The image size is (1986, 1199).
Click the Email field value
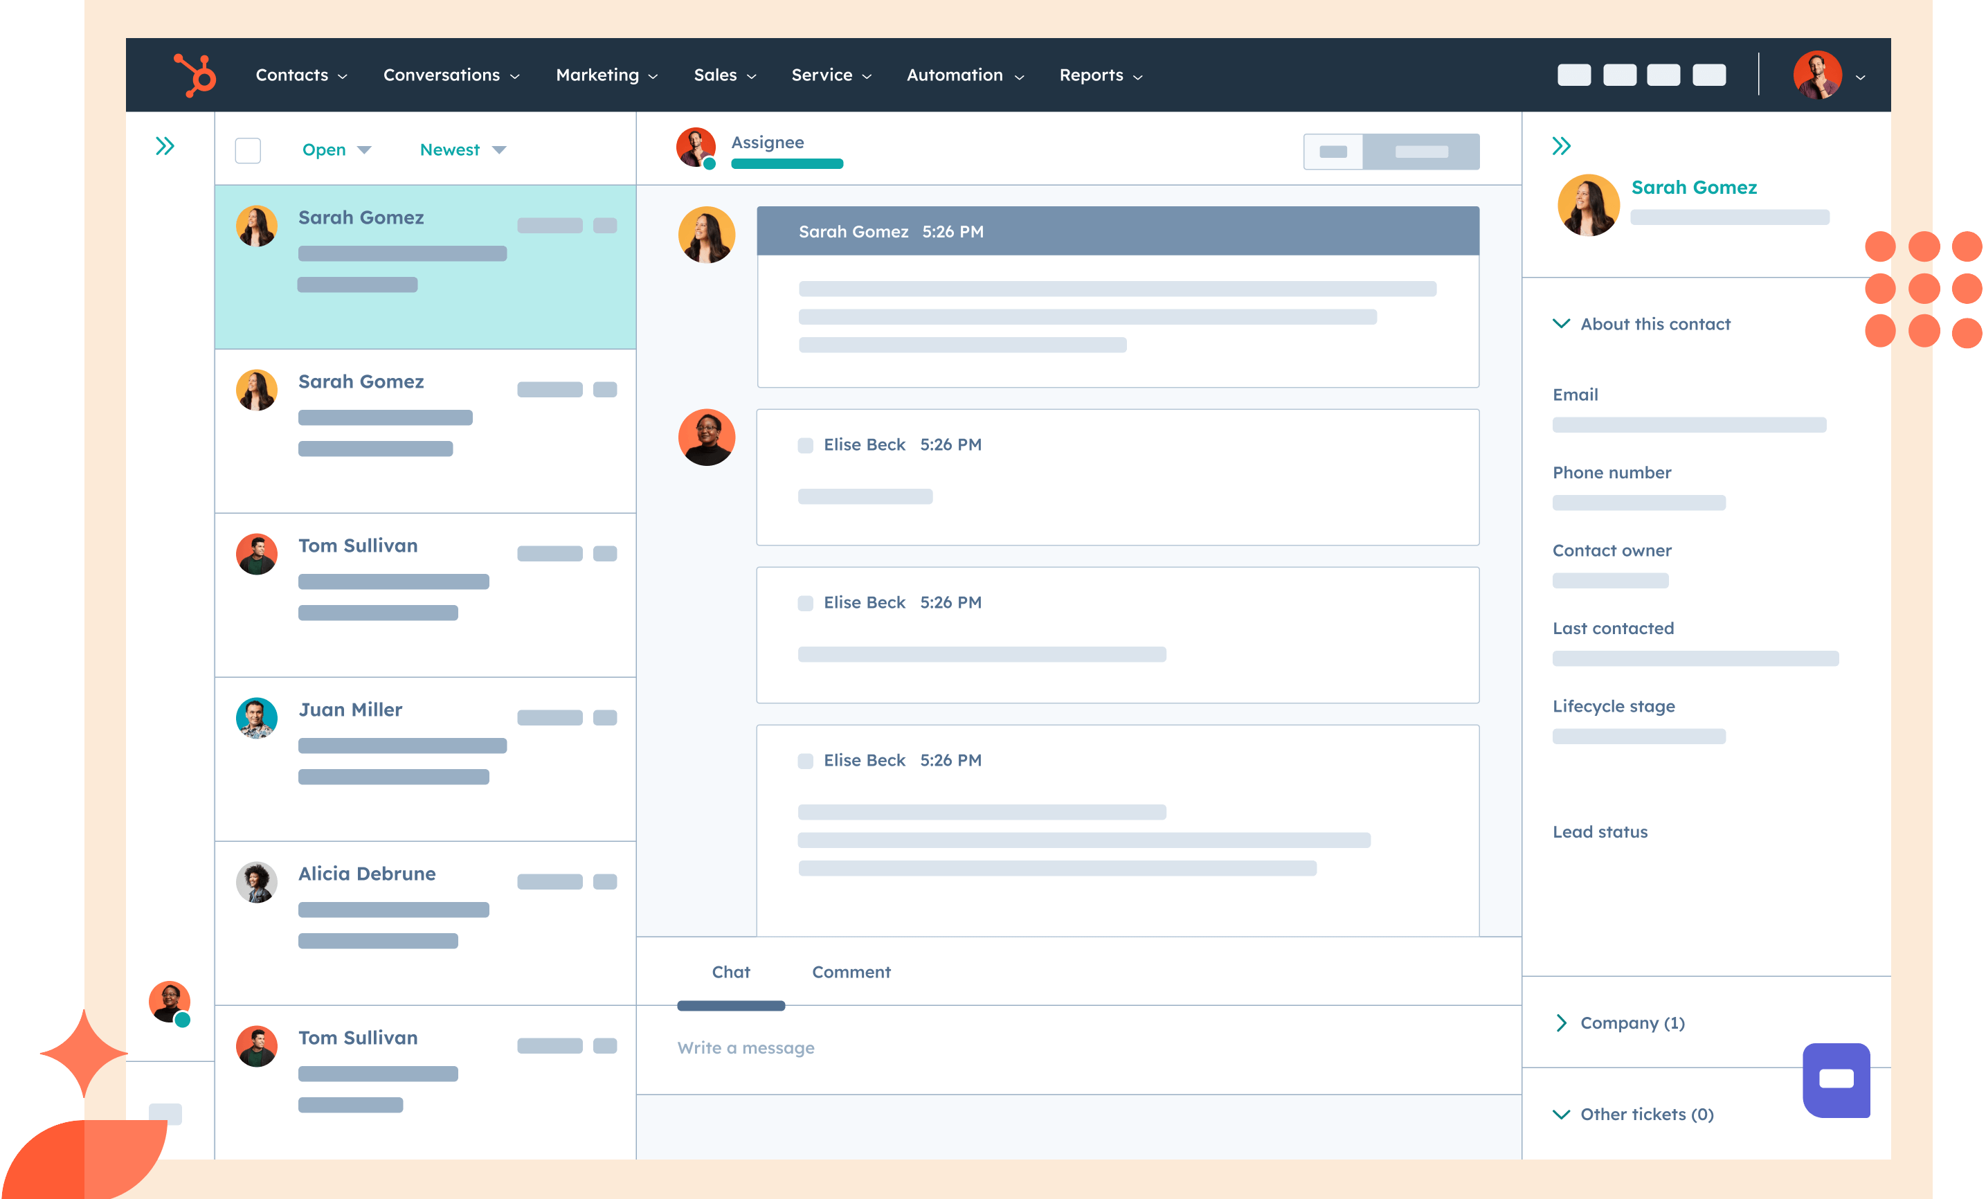tap(1690, 424)
